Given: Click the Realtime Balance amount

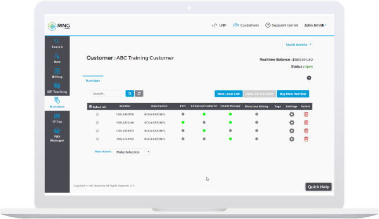Looking at the screenshot, I should click(303, 60).
